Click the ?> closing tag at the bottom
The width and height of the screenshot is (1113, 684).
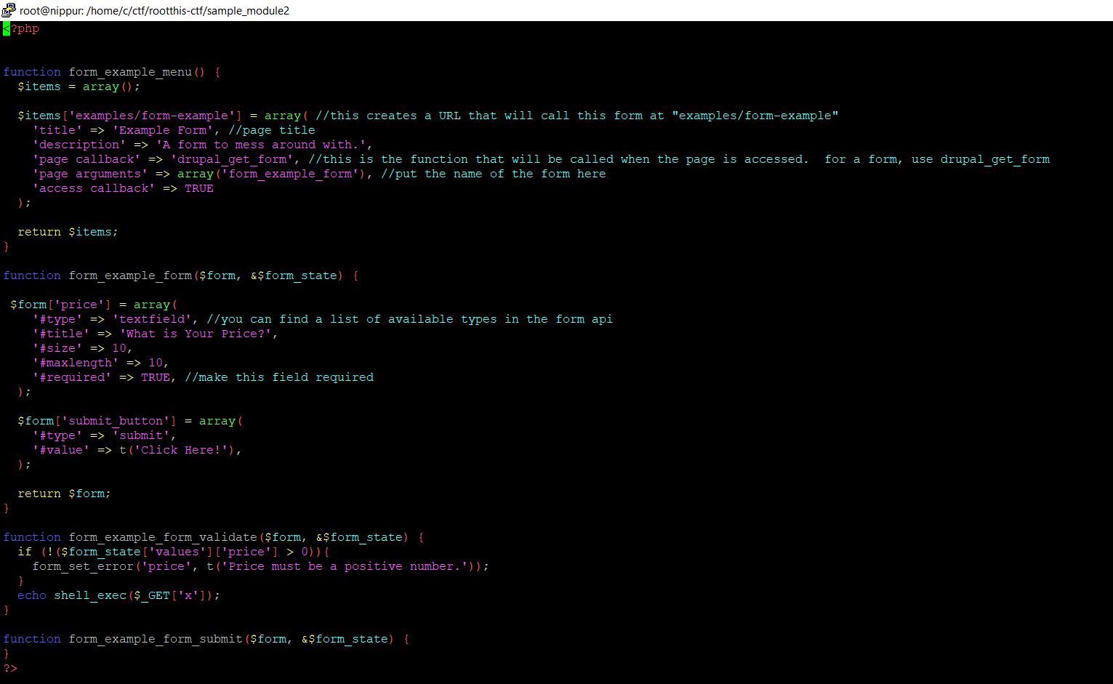[10, 667]
